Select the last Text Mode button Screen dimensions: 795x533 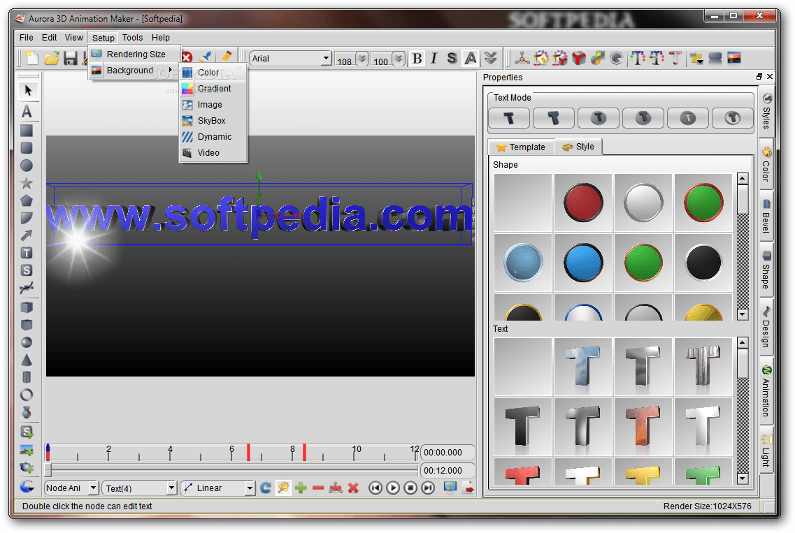(732, 118)
